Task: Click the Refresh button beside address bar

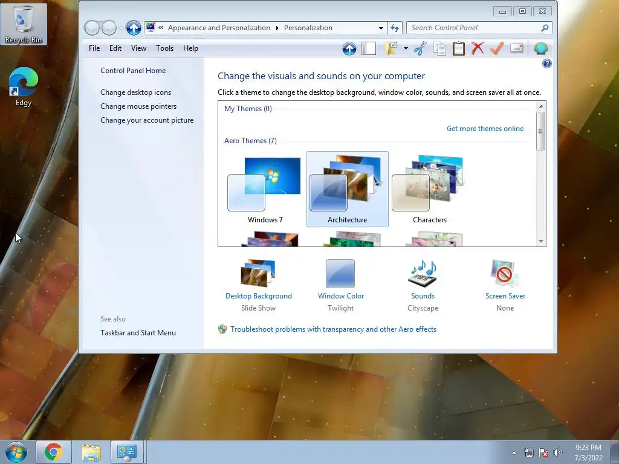Action: click(x=394, y=28)
